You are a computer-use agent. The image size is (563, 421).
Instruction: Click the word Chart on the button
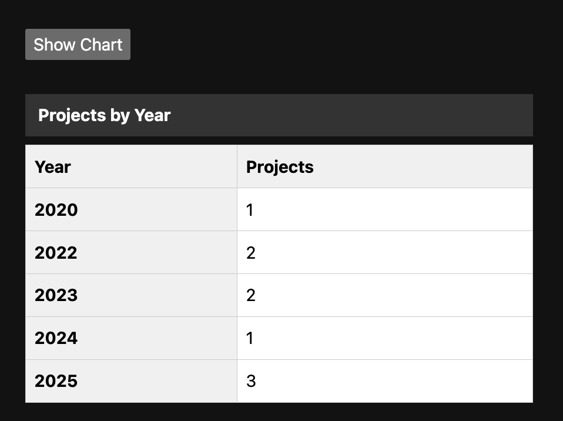[101, 45]
